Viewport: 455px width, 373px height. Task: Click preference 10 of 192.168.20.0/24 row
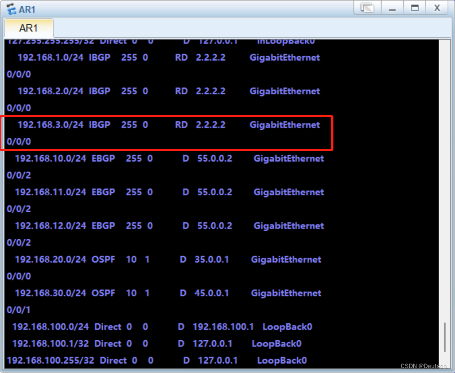tap(131, 259)
